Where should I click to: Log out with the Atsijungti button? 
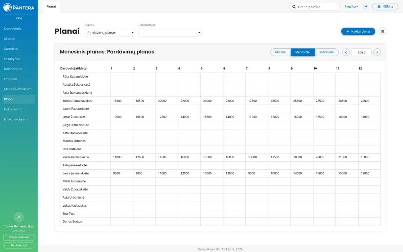click(x=19, y=245)
